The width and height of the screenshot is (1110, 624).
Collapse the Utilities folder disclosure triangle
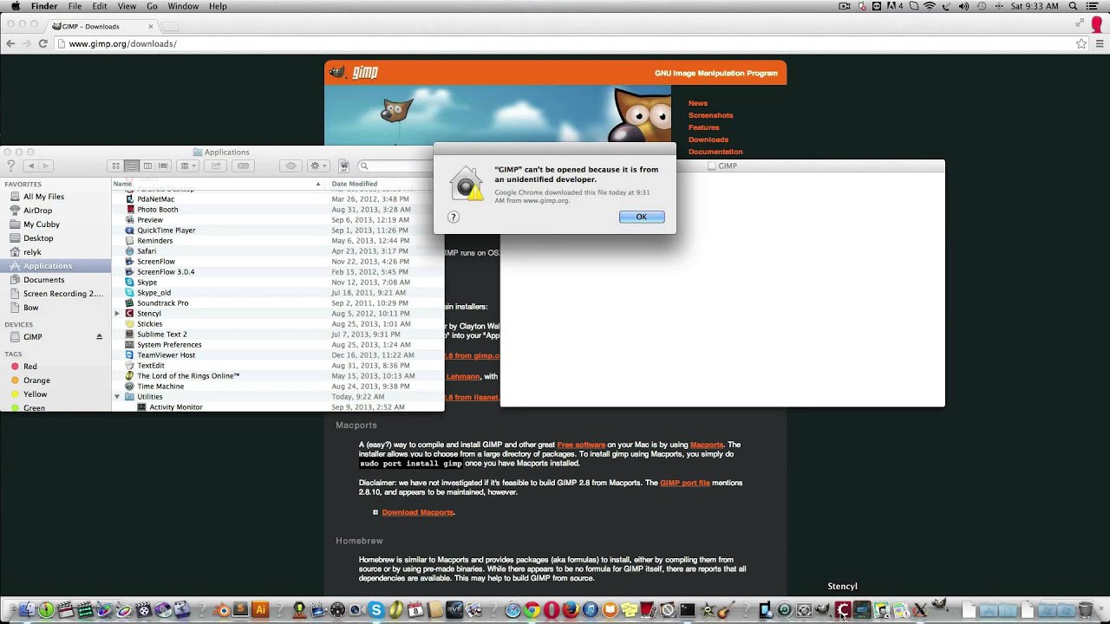(117, 397)
